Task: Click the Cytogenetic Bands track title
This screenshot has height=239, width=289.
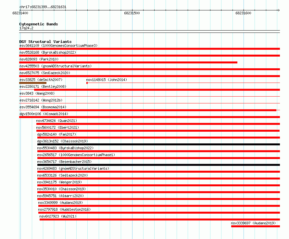Action: pyautogui.click(x=39, y=24)
